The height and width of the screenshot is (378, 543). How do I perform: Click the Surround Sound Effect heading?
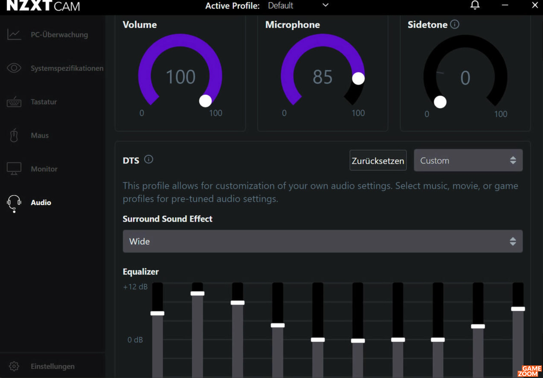(167, 219)
